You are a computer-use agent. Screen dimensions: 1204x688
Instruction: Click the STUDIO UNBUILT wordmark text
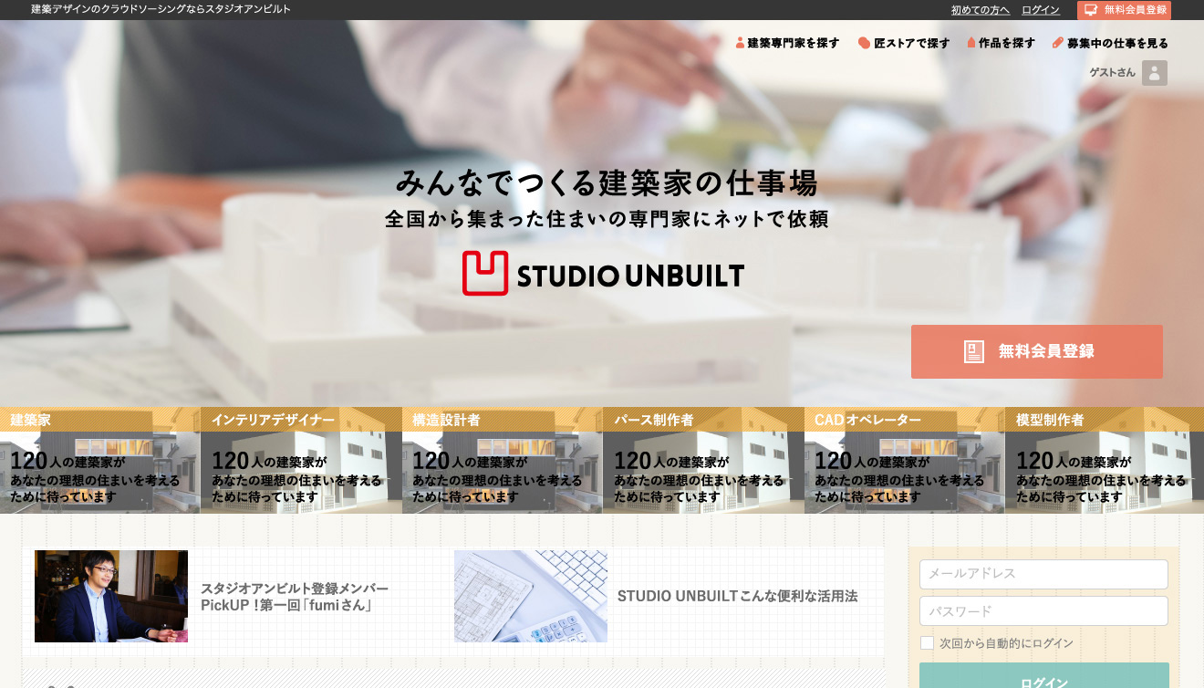(x=630, y=276)
